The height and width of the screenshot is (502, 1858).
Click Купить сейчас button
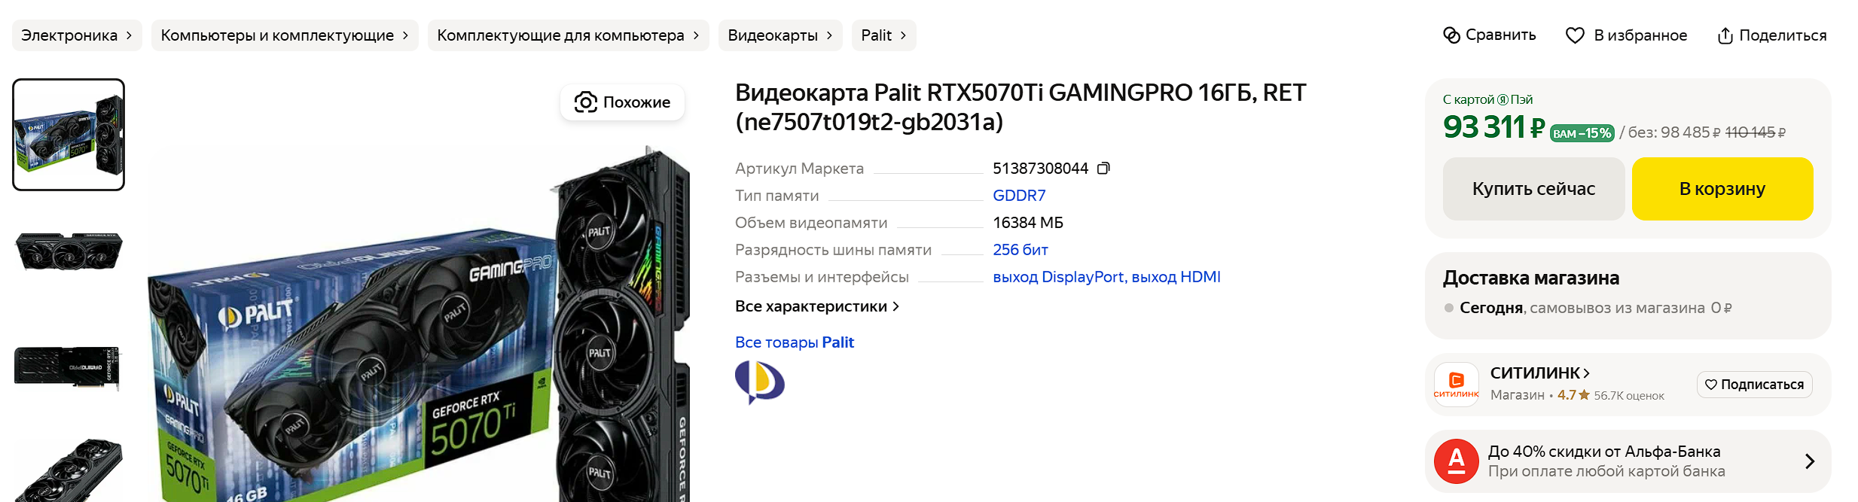1533,189
